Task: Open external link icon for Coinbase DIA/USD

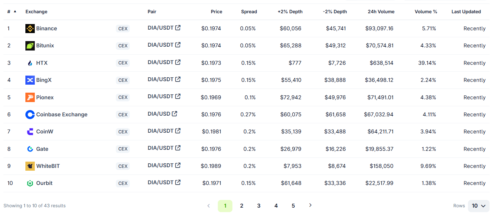Action: (175, 114)
